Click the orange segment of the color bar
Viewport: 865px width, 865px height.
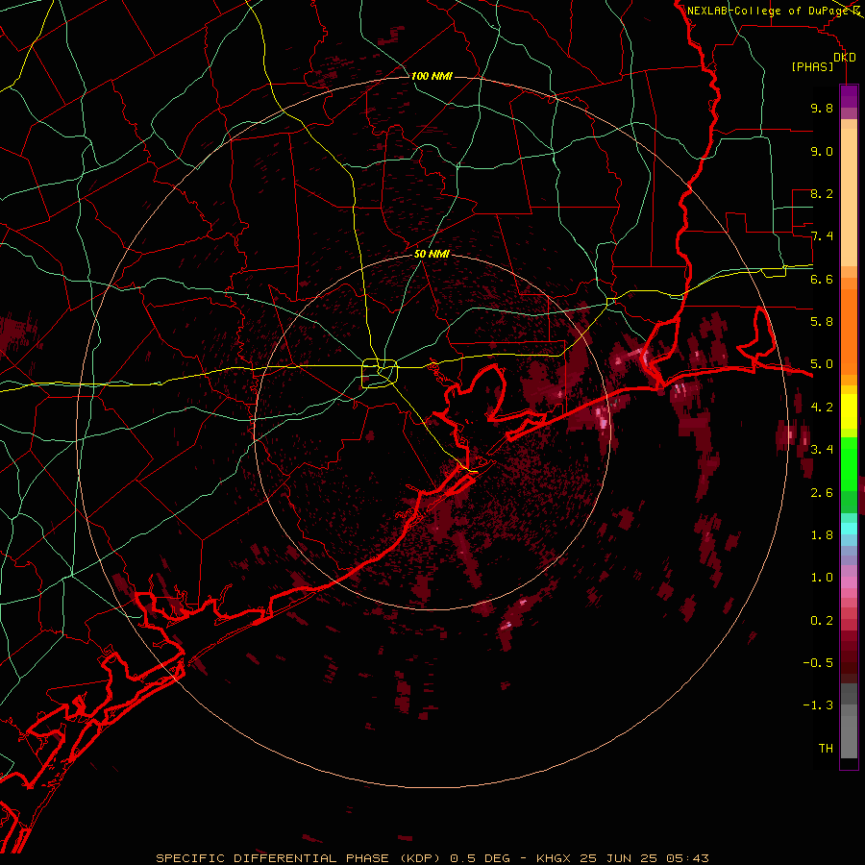[849, 331]
